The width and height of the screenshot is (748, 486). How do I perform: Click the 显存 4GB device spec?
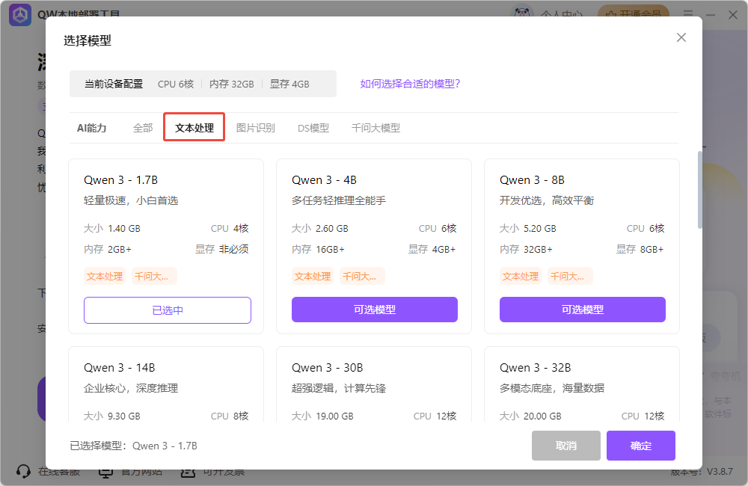[289, 84]
